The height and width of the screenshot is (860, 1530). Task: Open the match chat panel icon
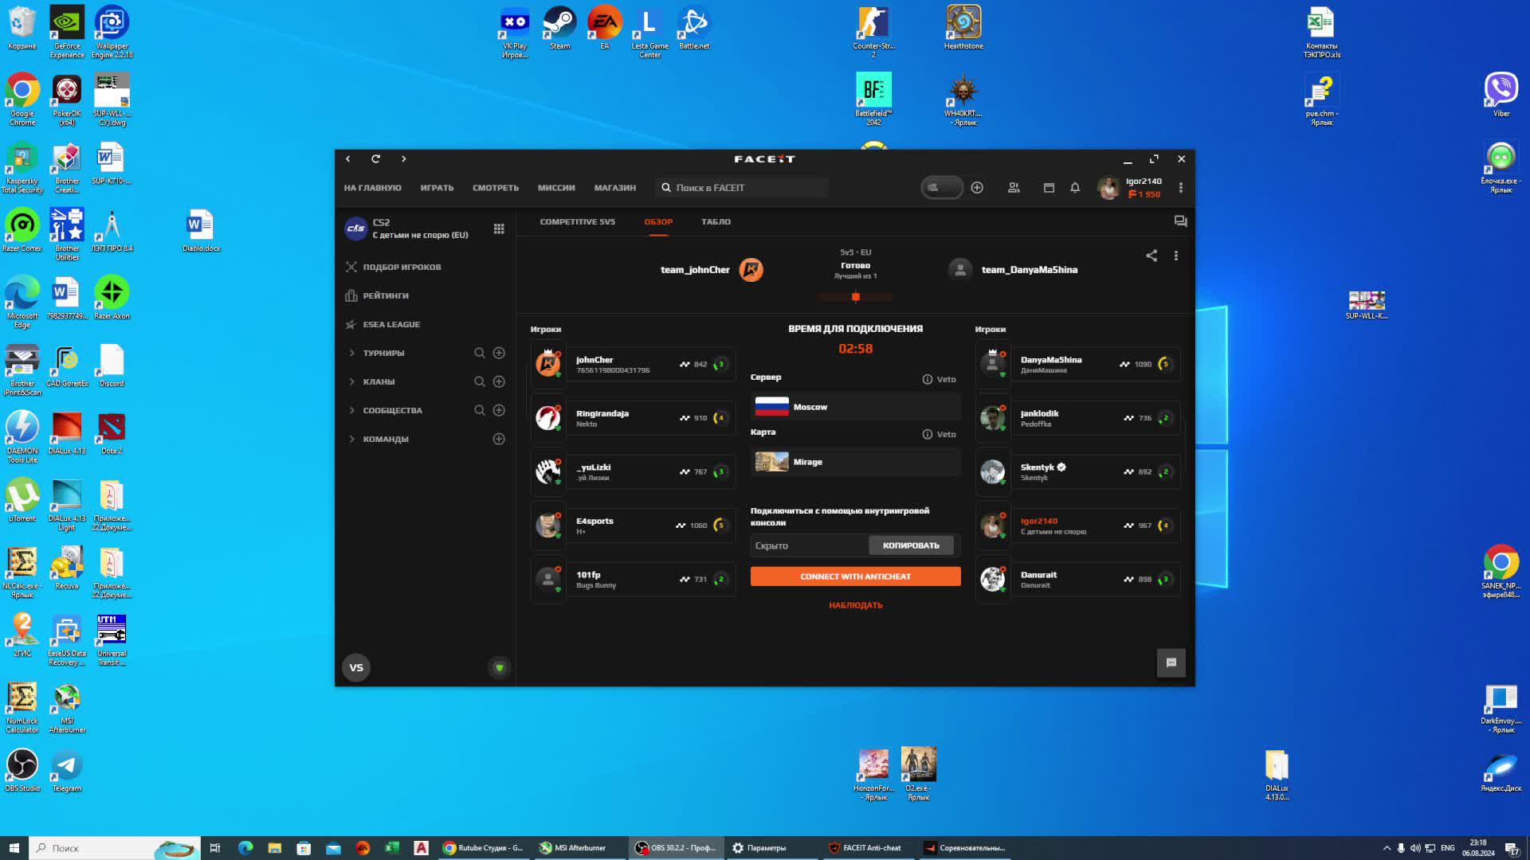[1180, 221]
